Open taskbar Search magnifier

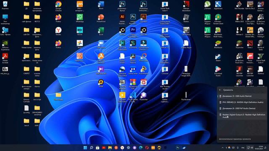point(92,148)
